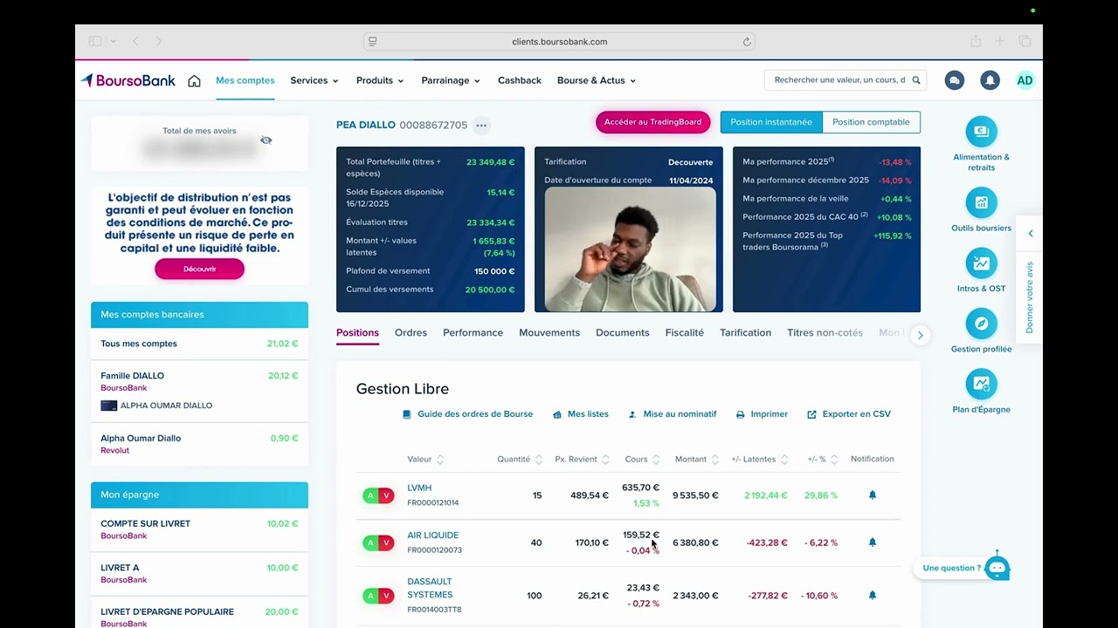Show the Safari sidebar
1118x628 pixels.
point(95,41)
